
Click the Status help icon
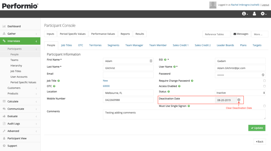[169, 92]
